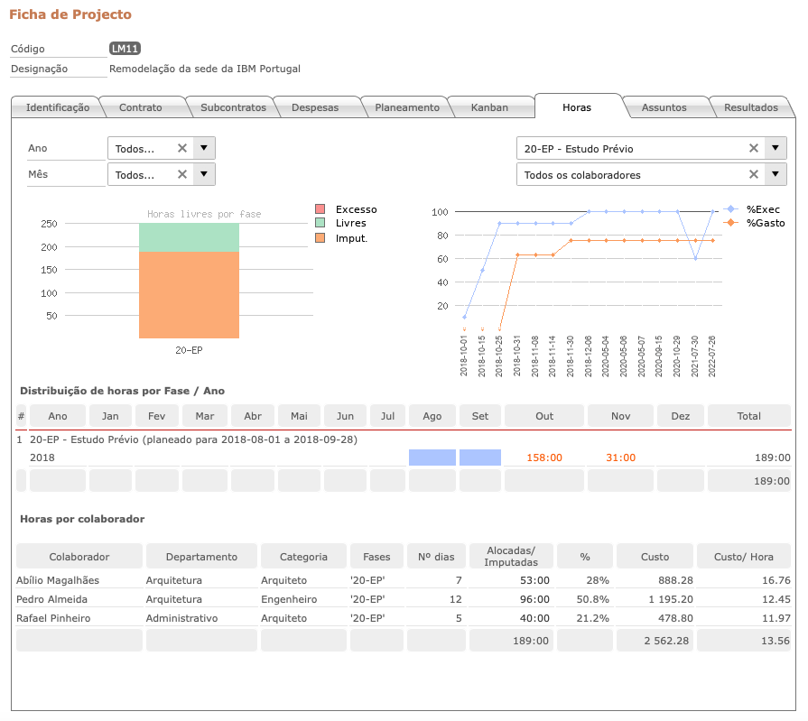The width and height of the screenshot is (808, 721).
Task: Go to the Despesas tab
Action: click(315, 107)
